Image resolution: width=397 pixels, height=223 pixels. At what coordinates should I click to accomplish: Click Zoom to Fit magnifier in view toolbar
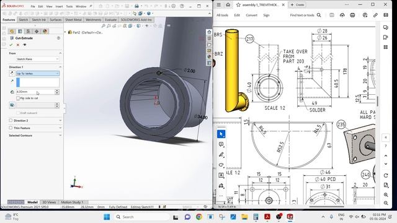pos(104,26)
